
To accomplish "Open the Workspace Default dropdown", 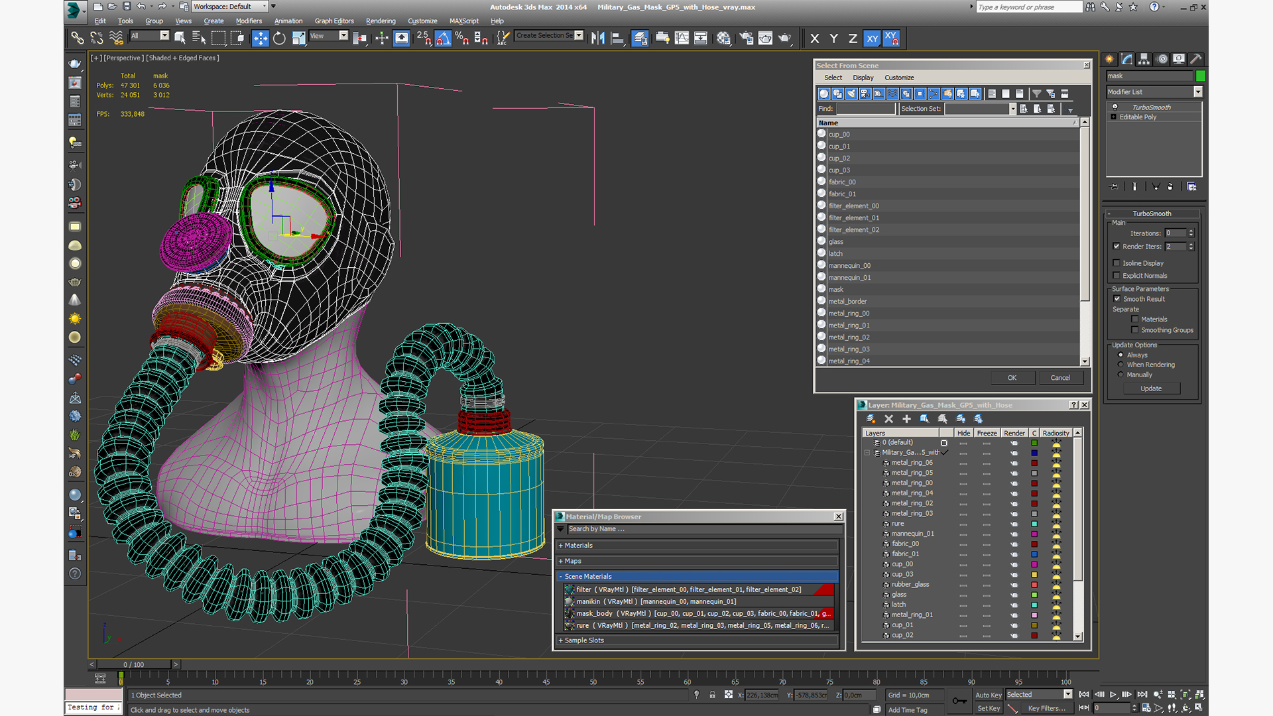I will 265,7.
